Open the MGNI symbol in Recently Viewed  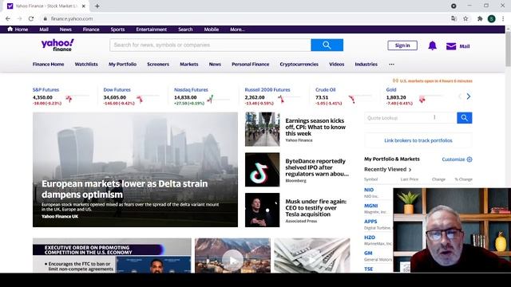click(370, 206)
